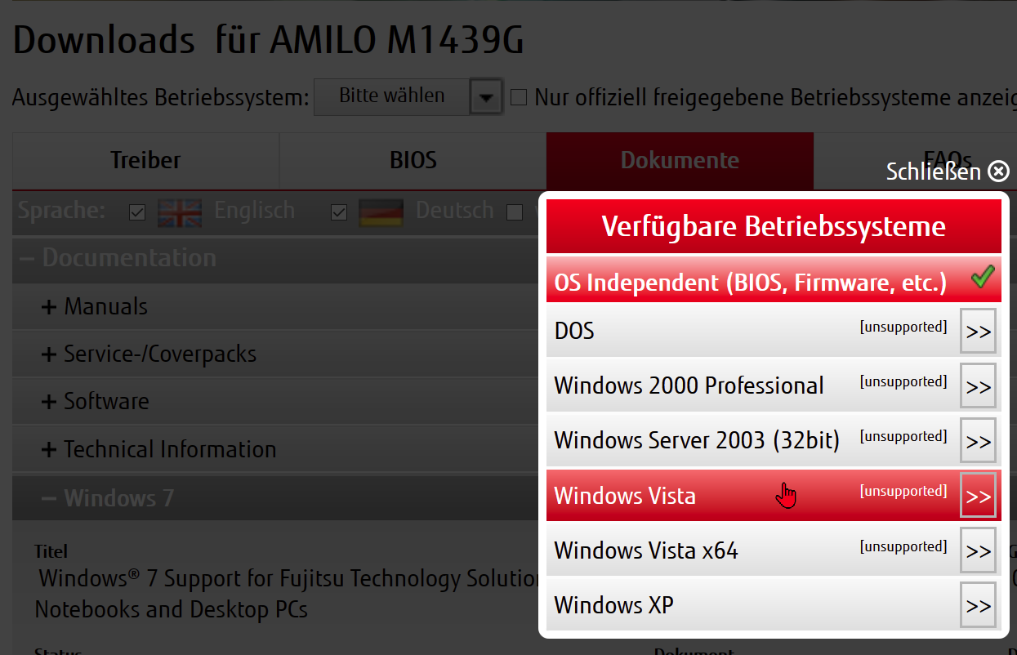Viewport: 1017px width, 655px height.
Task: Open the Bitte wählen operating system dropdown
Action: (407, 97)
